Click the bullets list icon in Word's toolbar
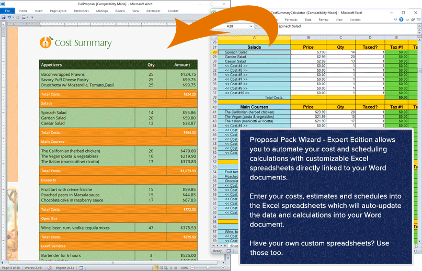Image resolution: width=422 pixels, height=271 pixels. [x=24, y=17]
